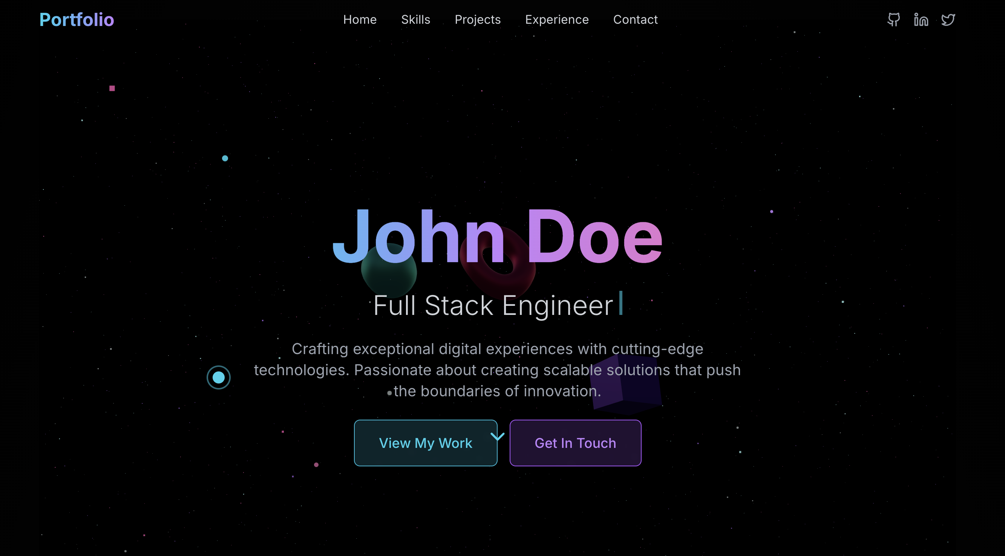
Task: Click the purple cube 3D shape
Action: pos(625,384)
